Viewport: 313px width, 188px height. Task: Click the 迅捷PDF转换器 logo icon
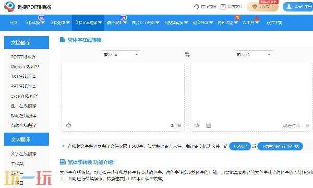coord(9,7)
